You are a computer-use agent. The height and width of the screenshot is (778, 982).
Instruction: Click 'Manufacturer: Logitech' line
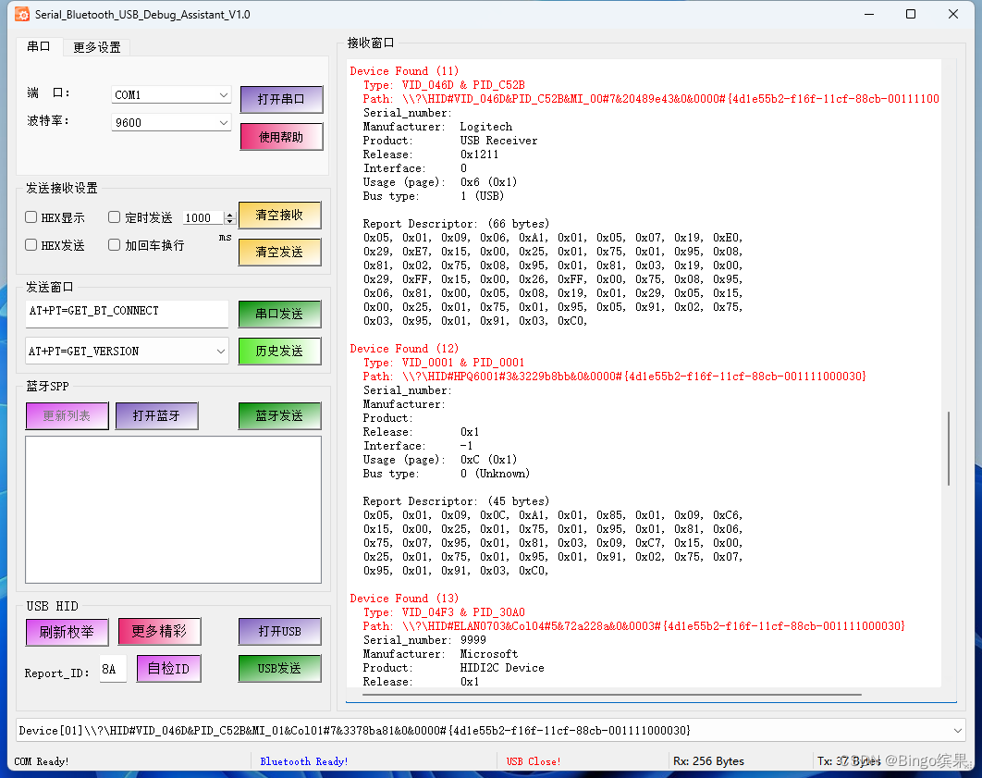pos(437,127)
